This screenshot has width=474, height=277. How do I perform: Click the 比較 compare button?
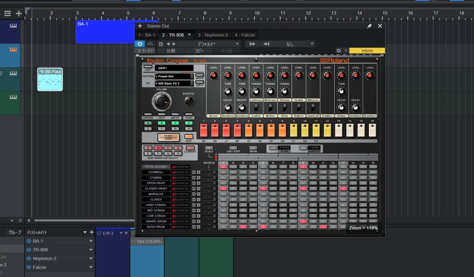click(171, 50)
